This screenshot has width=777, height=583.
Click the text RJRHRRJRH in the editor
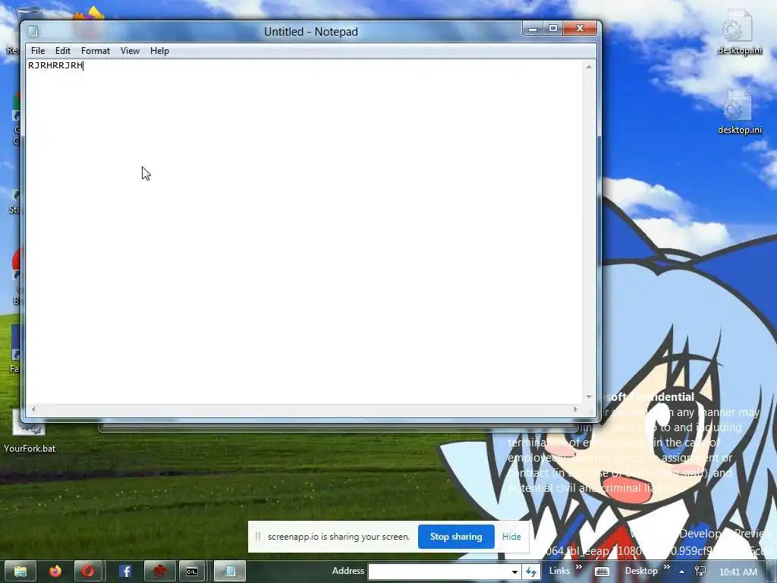tap(55, 65)
